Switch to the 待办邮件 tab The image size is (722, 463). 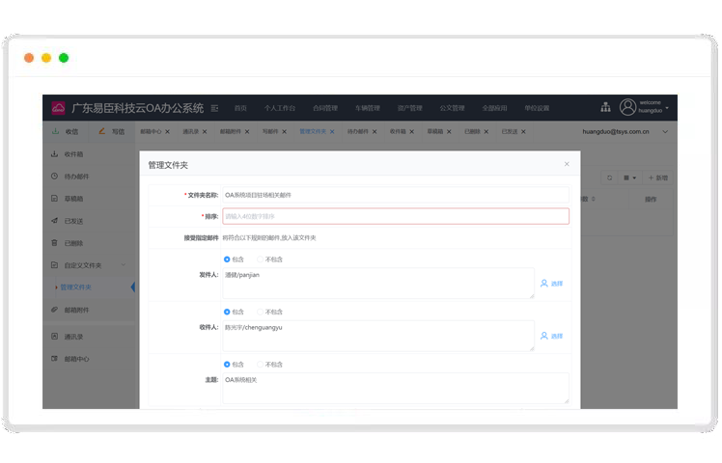(358, 131)
